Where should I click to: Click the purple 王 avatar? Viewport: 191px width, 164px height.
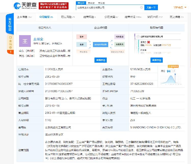tap(25, 41)
